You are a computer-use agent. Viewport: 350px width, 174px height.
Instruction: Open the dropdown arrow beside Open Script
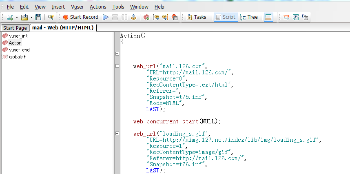click(31, 17)
